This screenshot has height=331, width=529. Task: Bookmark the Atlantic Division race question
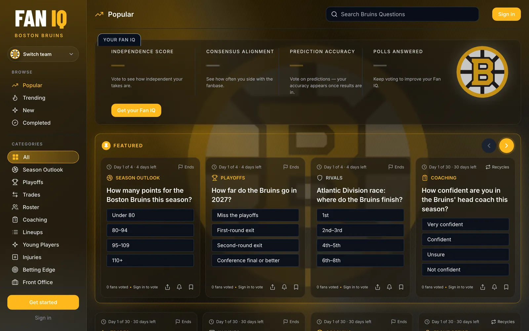click(401, 287)
